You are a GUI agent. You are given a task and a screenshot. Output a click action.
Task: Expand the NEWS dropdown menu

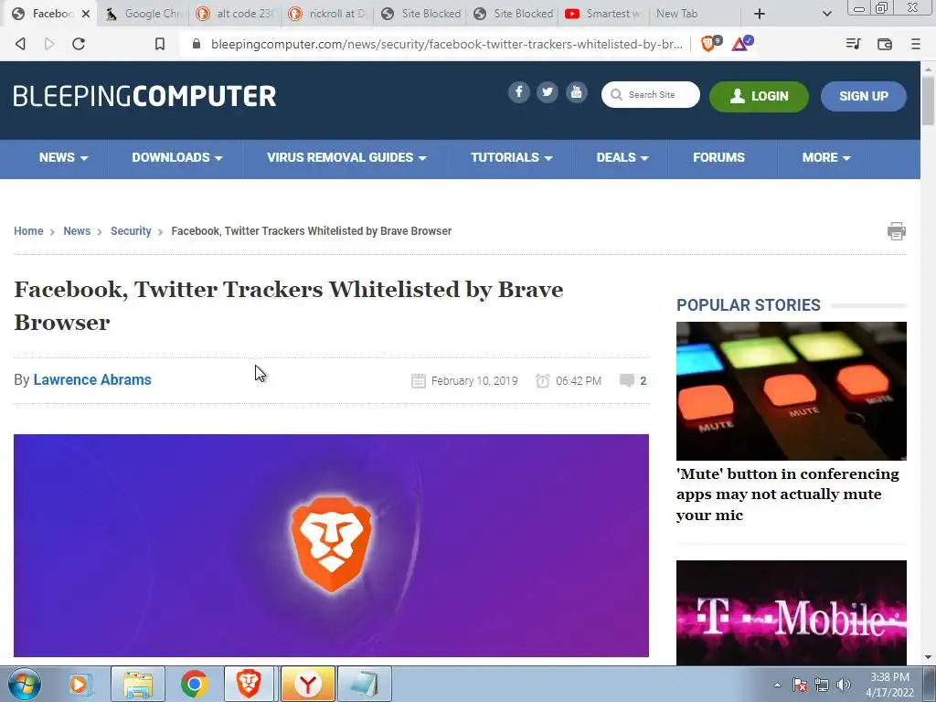tap(63, 157)
